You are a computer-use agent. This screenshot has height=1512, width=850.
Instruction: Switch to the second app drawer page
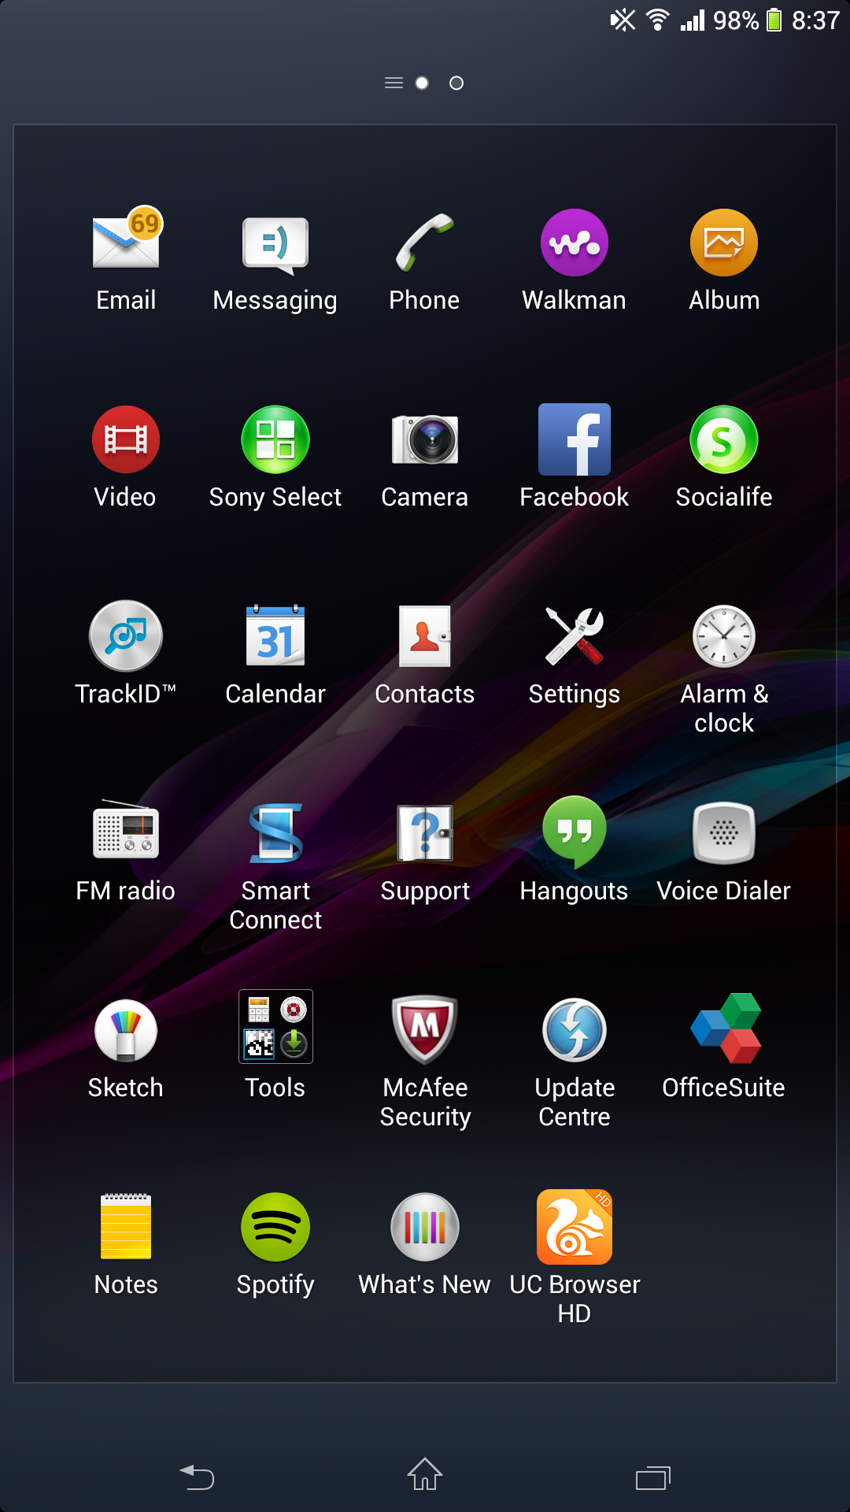pyautogui.click(x=456, y=83)
